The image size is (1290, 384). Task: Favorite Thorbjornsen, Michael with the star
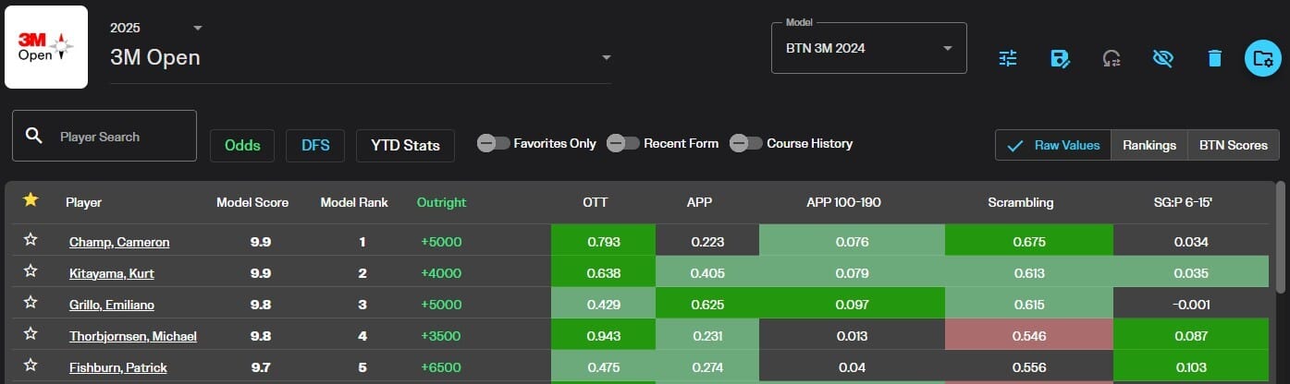[x=31, y=334]
